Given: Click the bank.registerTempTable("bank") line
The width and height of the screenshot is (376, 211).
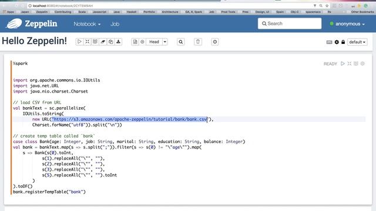Looking at the screenshot, I should pyautogui.click(x=49, y=192).
